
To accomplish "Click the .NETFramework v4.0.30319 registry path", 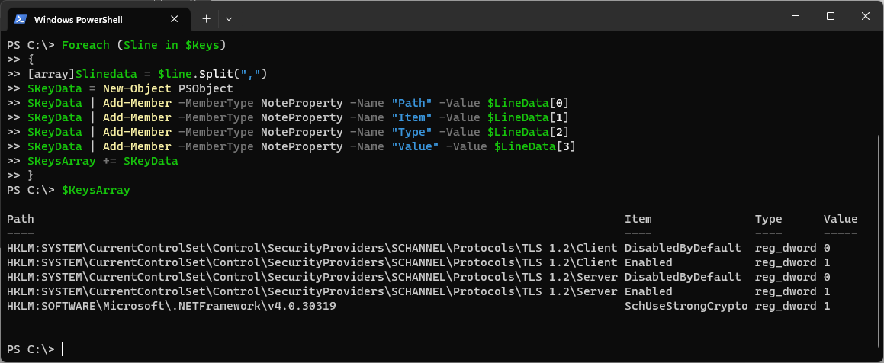I will click(172, 306).
